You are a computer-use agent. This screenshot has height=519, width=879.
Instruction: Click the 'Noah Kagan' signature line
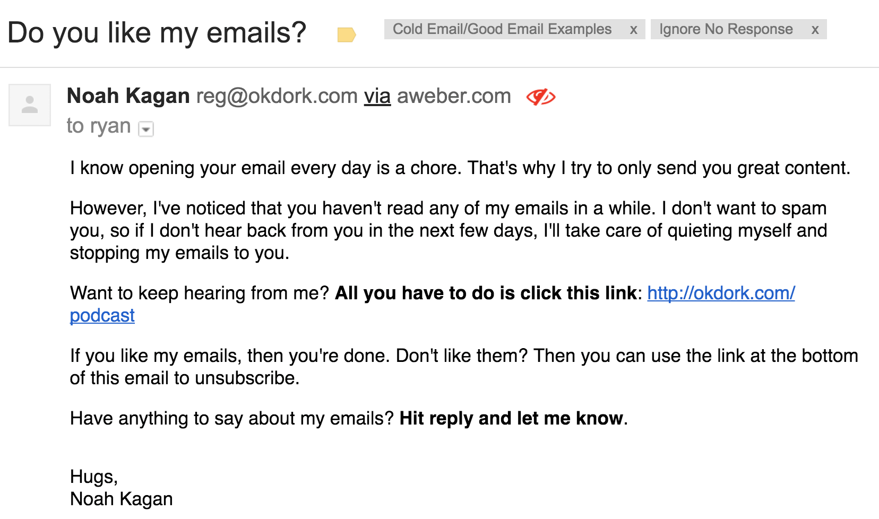122,499
